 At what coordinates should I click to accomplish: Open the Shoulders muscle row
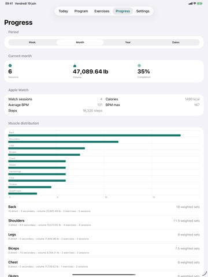click(x=104, y=223)
